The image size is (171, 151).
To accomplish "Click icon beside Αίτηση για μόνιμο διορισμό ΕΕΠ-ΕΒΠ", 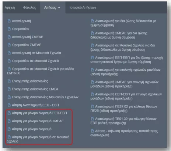I will click(x=9, y=113).
